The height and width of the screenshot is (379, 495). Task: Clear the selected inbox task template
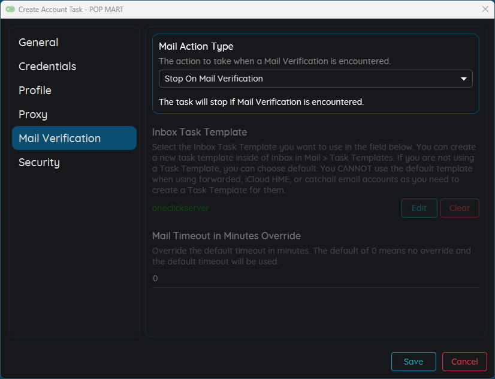(460, 208)
